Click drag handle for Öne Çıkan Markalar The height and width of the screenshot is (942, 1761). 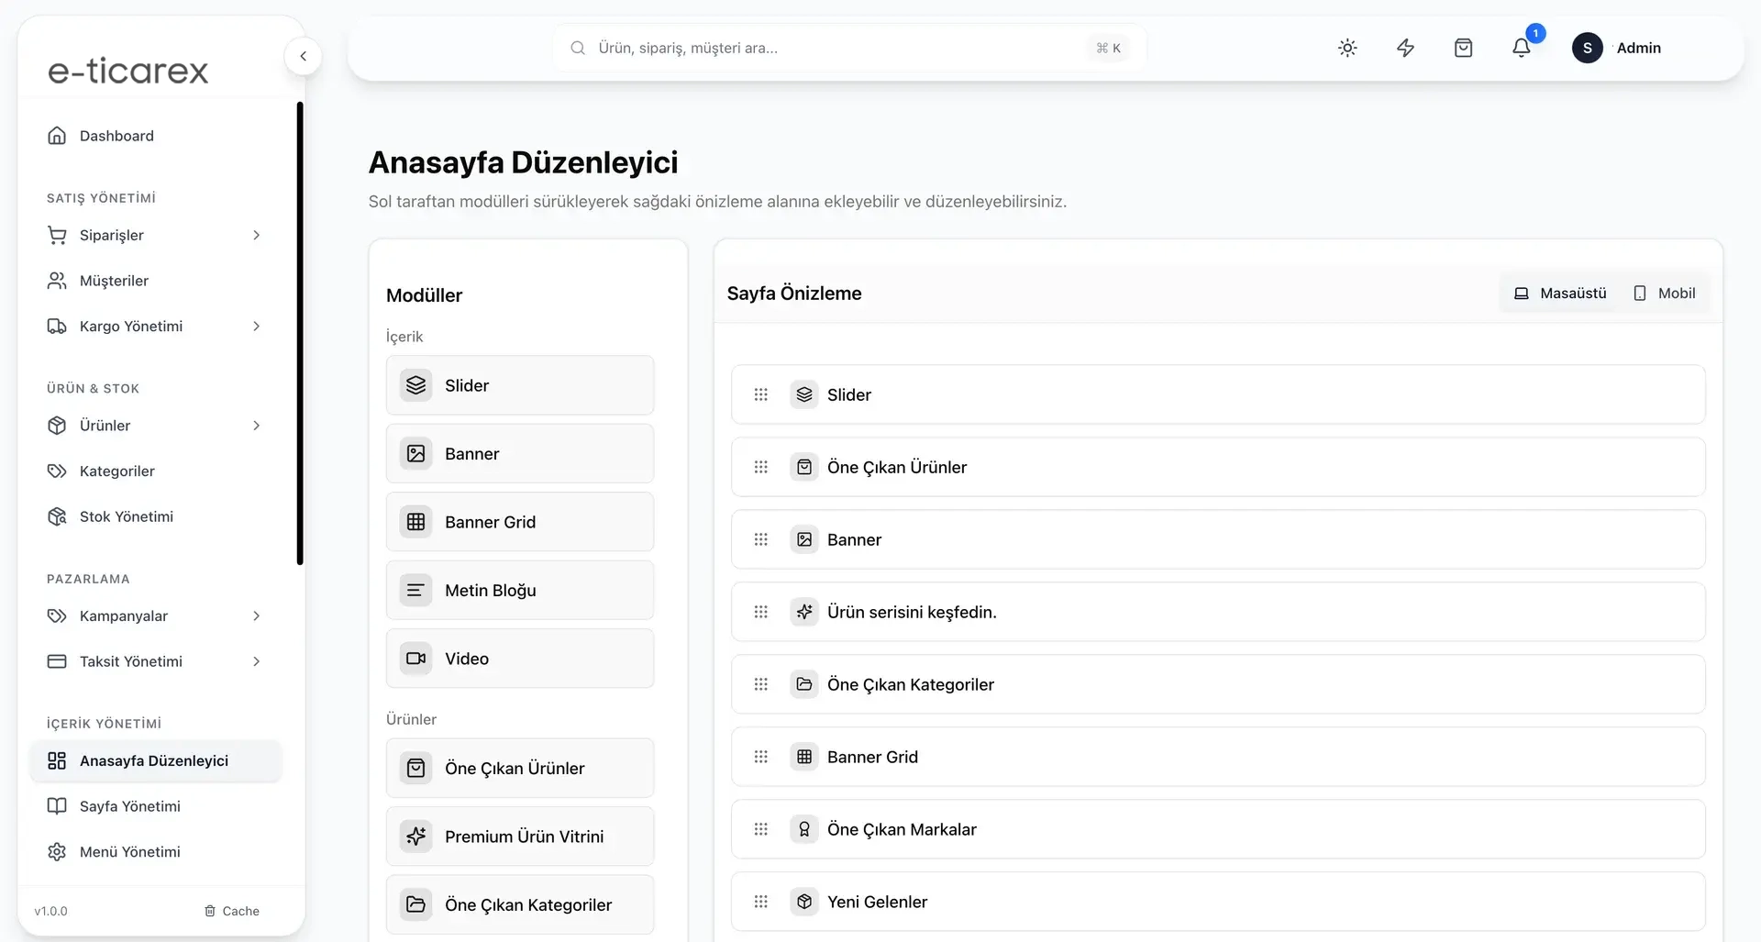(x=761, y=829)
